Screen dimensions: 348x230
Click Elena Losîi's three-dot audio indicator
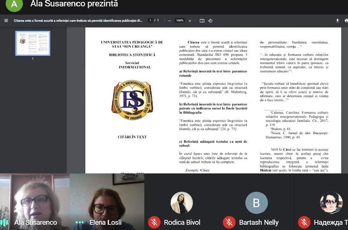click(79, 222)
